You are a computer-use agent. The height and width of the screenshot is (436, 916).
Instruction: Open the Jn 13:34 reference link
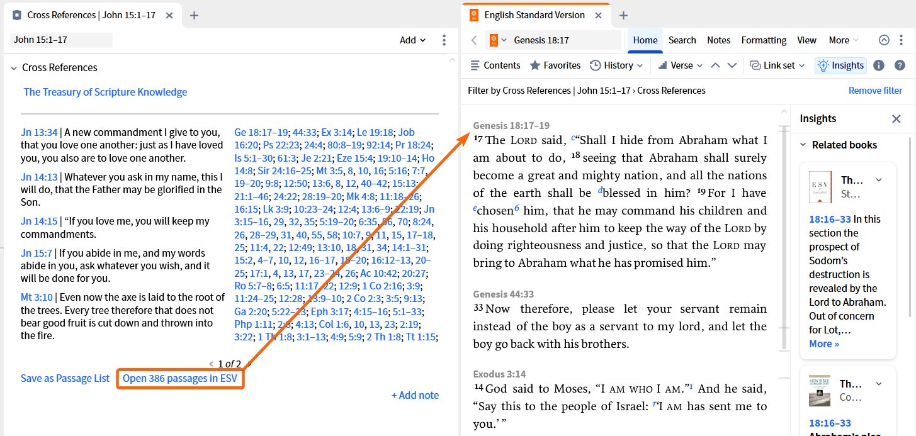tap(39, 132)
